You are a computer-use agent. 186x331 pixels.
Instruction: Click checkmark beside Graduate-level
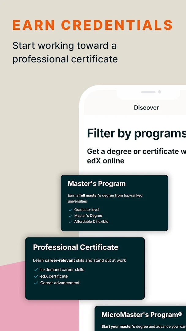coord(70,210)
